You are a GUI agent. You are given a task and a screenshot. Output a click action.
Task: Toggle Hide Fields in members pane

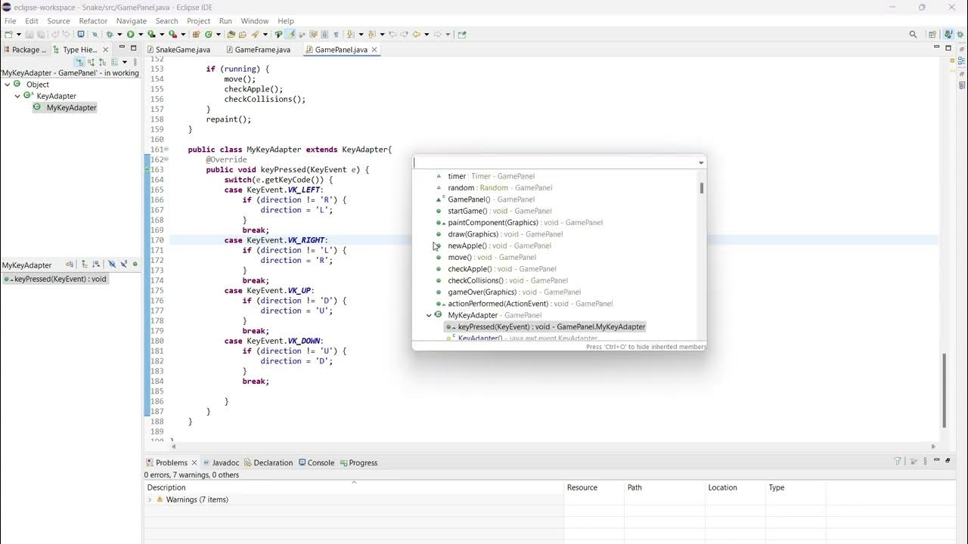tap(112, 264)
